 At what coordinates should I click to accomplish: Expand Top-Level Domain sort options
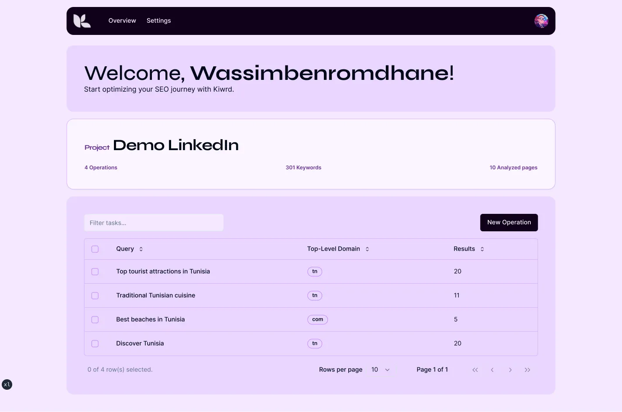click(367, 249)
